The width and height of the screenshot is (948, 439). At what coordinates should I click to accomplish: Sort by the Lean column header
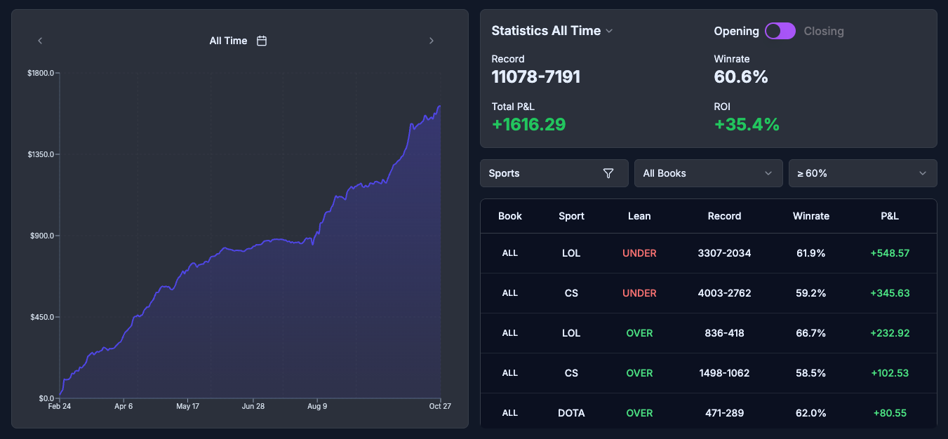pyautogui.click(x=639, y=216)
